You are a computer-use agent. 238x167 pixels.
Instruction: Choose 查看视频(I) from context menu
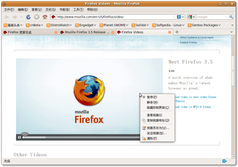coord(157,115)
